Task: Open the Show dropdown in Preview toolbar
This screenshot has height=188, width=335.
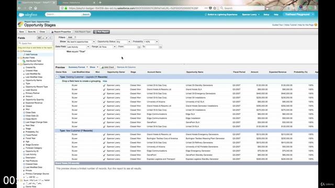Action: pos(94,67)
